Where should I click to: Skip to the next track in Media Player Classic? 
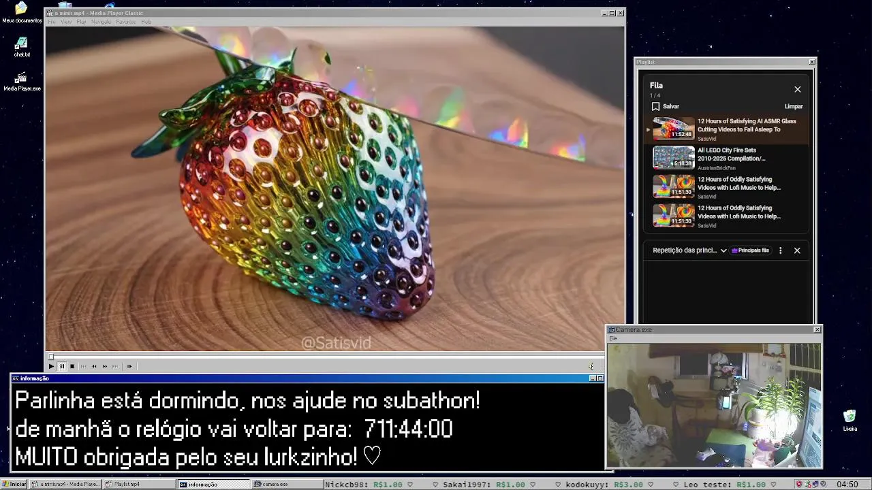coord(115,366)
